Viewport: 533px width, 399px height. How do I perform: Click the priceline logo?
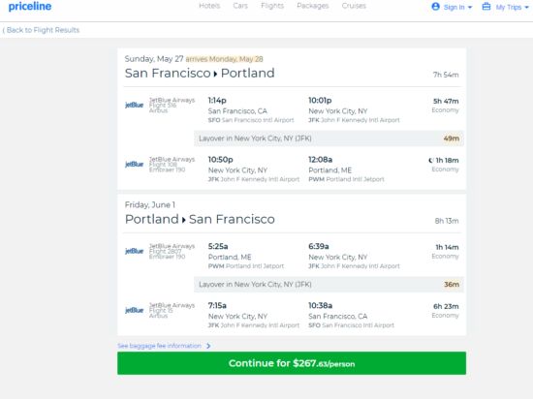click(x=30, y=7)
